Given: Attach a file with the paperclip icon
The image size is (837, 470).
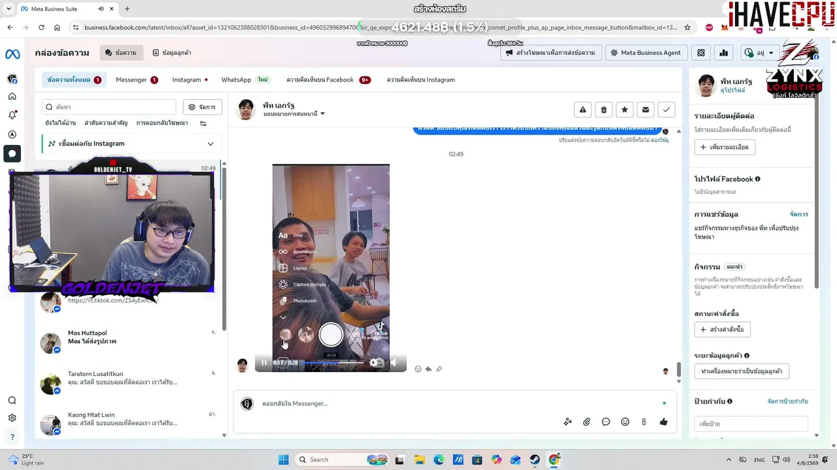Looking at the screenshot, I should click(587, 422).
